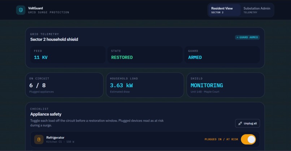Click the VoltGuard shield logo icon
Viewport: 291px width, 151px height.
(x=21, y=10)
